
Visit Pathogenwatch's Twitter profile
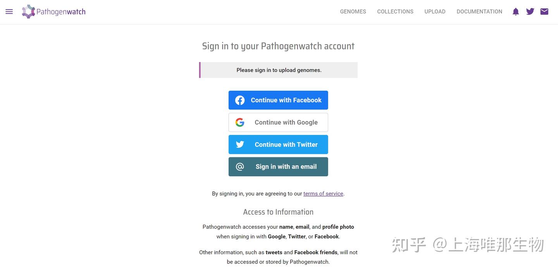click(530, 11)
